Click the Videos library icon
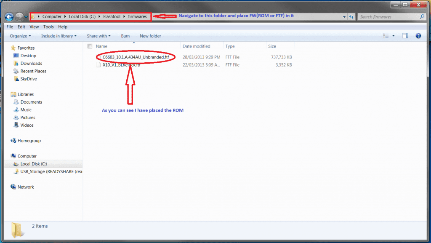The image size is (431, 243). 16,125
